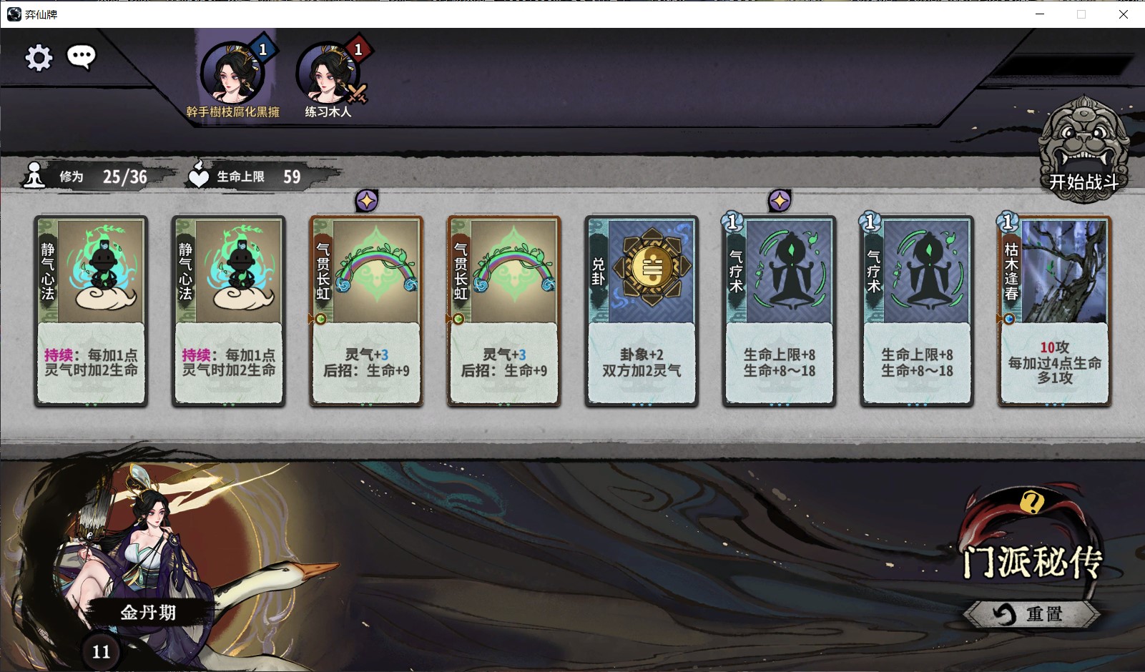The image size is (1145, 672).
Task: Click the round level 11 badge
Action: pyautogui.click(x=101, y=651)
